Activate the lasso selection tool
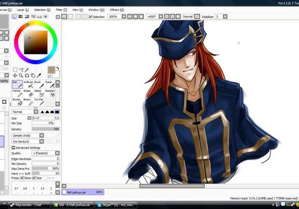The image size is (299, 209). pos(21,70)
